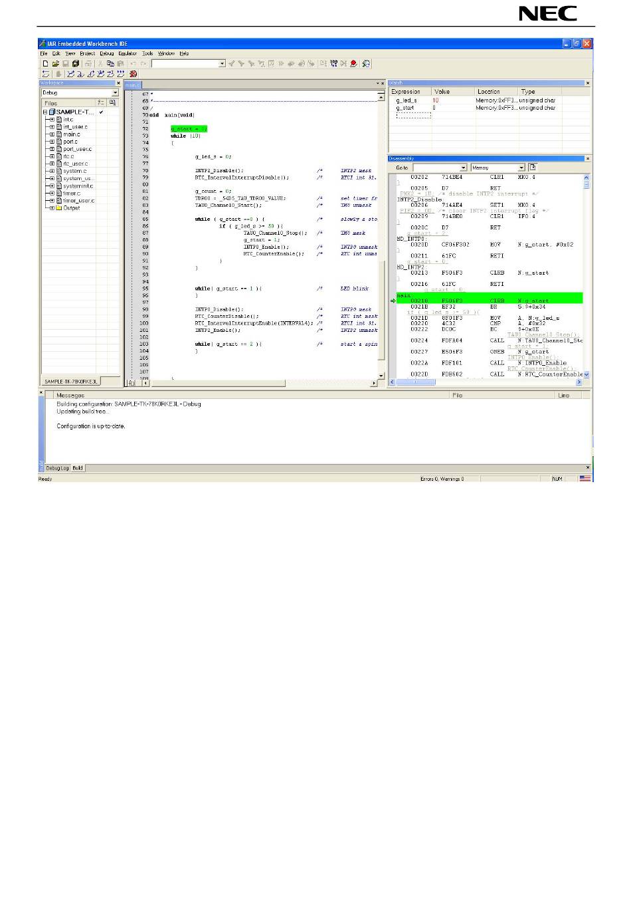631x917 pixels.
Task: Click the Expression column header in Watch
Action: (410, 92)
